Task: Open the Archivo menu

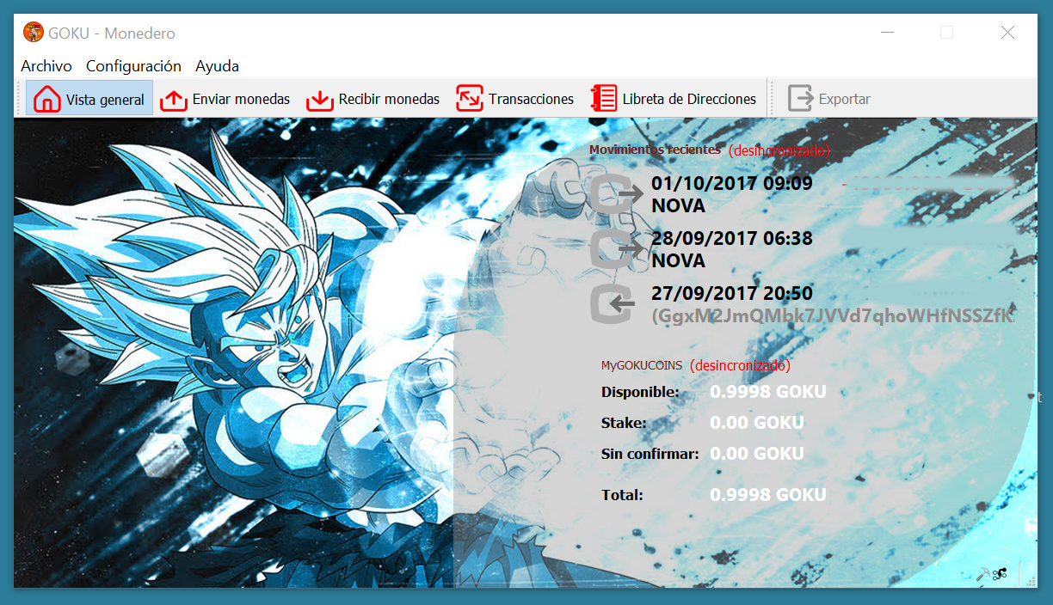Action: coord(46,66)
